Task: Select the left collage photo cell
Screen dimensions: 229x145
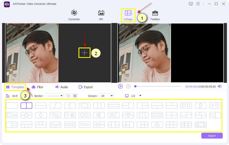Action: tap(32, 53)
